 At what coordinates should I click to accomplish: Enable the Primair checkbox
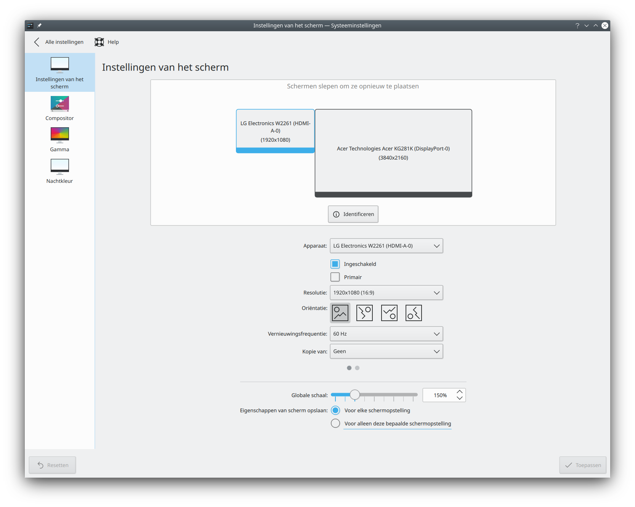(x=335, y=277)
